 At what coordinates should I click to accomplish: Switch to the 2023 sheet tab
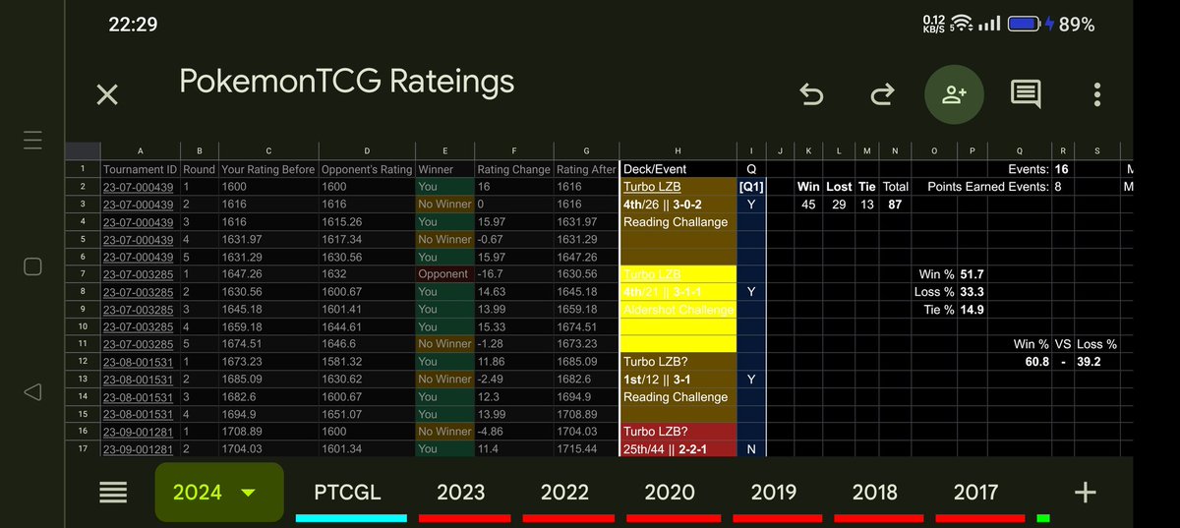click(460, 493)
